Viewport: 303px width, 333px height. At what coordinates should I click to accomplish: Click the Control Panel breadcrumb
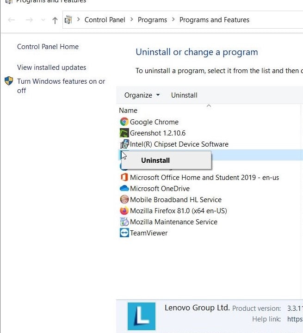pyautogui.click(x=105, y=20)
